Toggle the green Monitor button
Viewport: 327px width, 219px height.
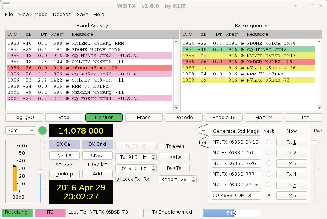click(x=104, y=118)
